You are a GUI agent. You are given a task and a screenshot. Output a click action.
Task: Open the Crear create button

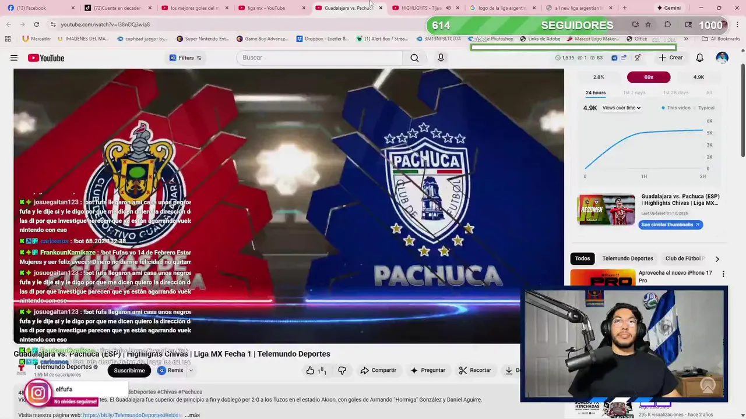coord(671,58)
